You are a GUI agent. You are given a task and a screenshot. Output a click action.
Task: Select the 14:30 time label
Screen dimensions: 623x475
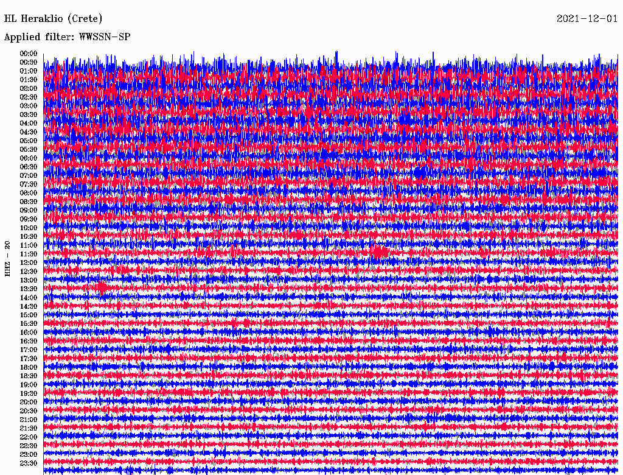[28, 306]
